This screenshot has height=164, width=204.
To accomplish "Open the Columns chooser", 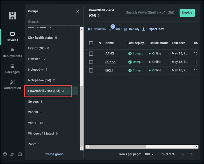I will (x=97, y=29).
